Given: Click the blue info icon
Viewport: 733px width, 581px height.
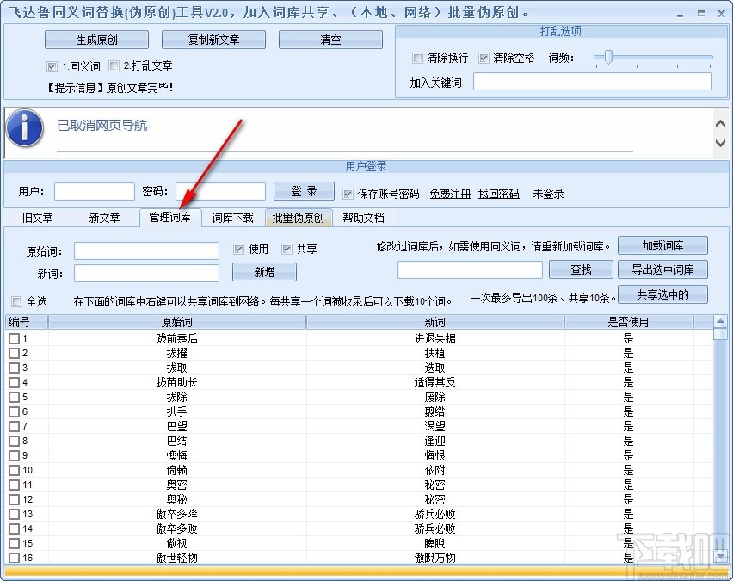Looking at the screenshot, I should pyautogui.click(x=25, y=127).
